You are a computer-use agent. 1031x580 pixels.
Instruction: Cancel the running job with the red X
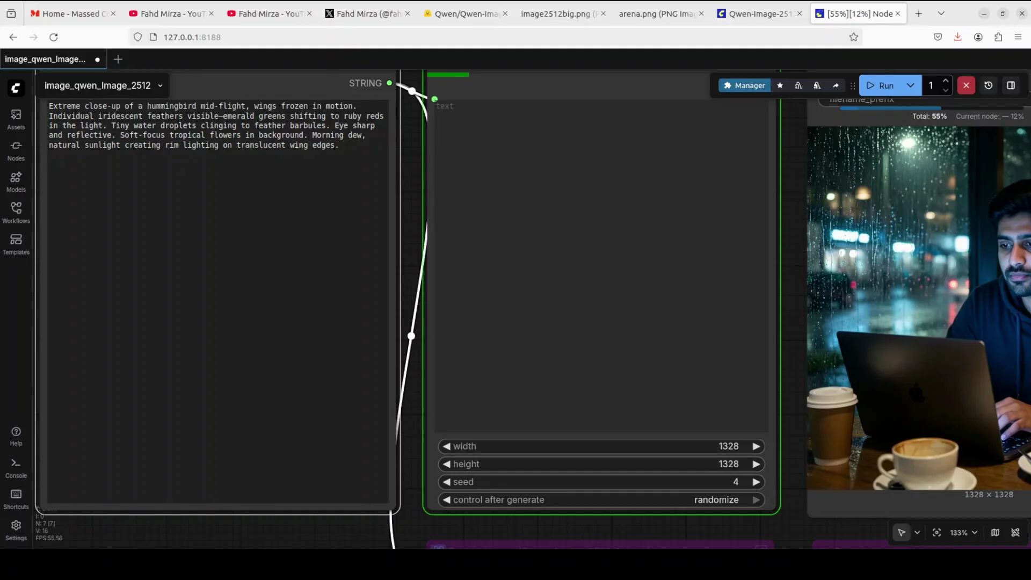[x=966, y=85]
